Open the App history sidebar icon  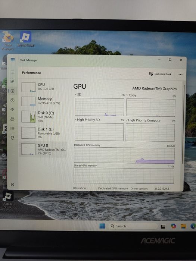click(12, 100)
